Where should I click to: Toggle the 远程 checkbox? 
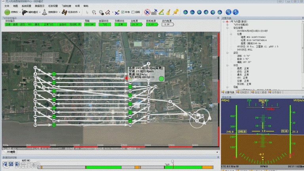tap(133, 12)
